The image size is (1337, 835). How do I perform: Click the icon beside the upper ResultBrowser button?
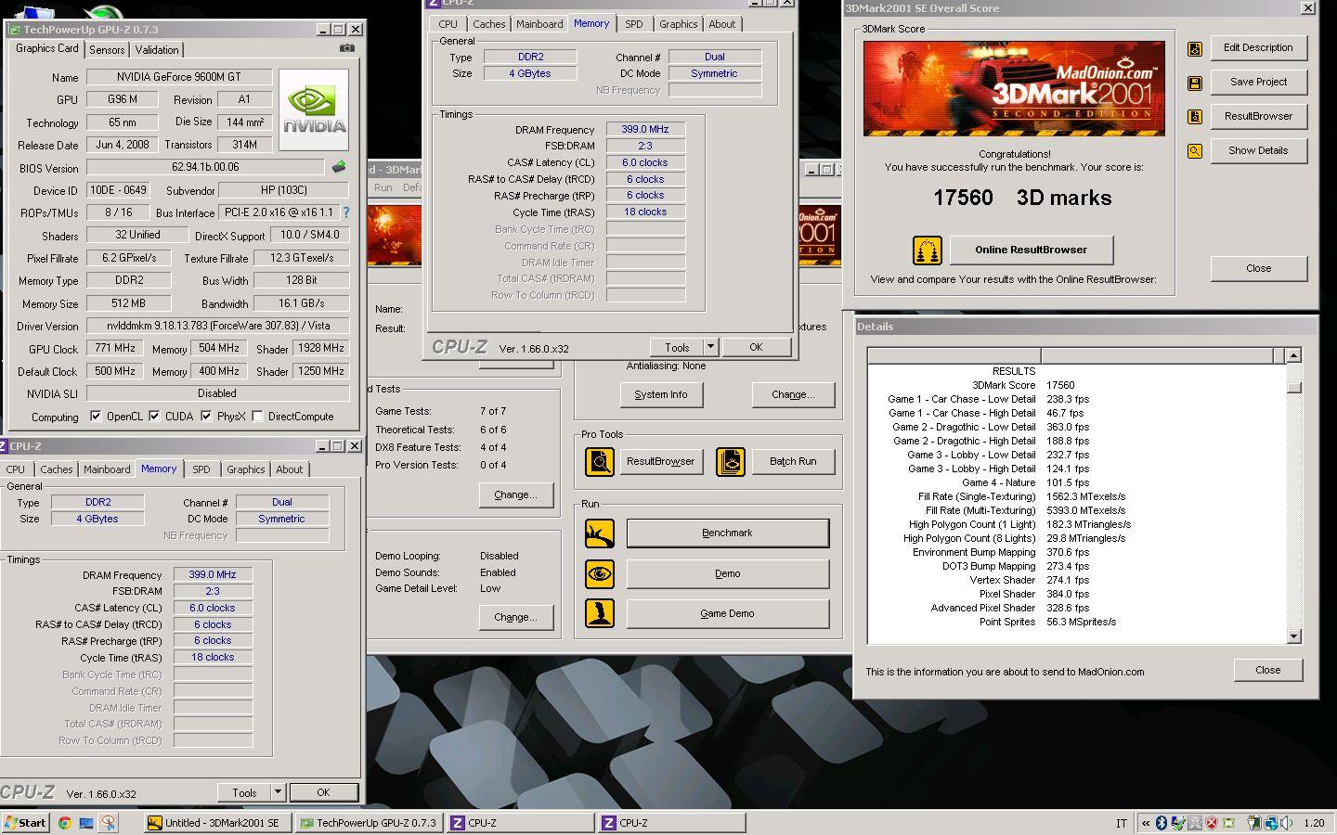[1195, 117]
